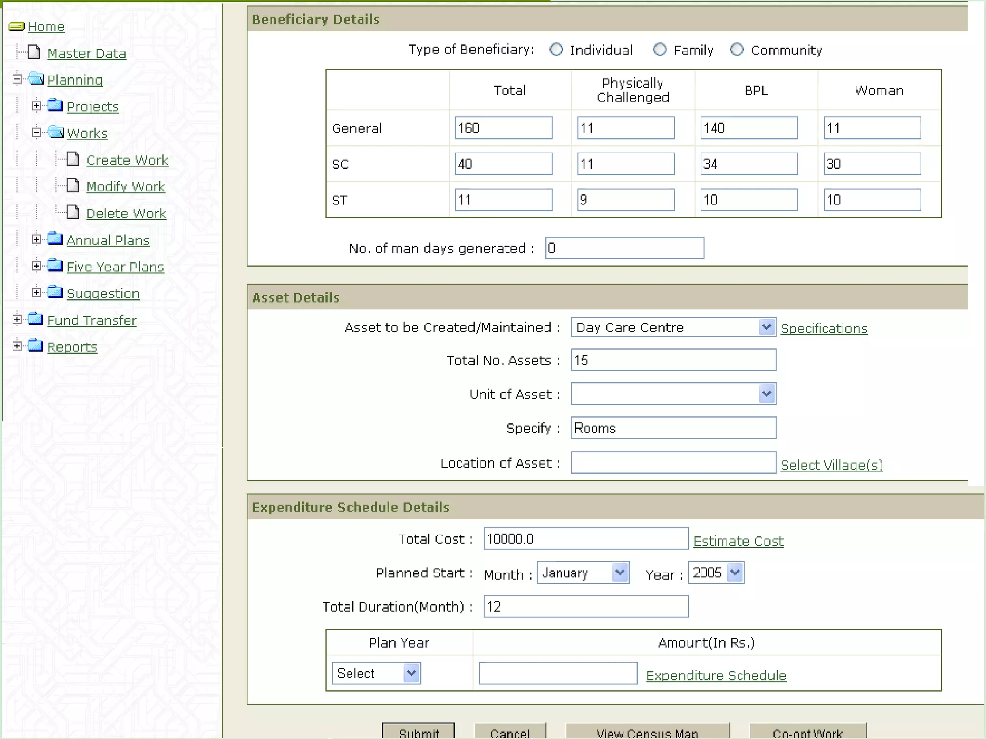Click the Delete Work document icon
The width and height of the screenshot is (986, 739).
click(73, 212)
